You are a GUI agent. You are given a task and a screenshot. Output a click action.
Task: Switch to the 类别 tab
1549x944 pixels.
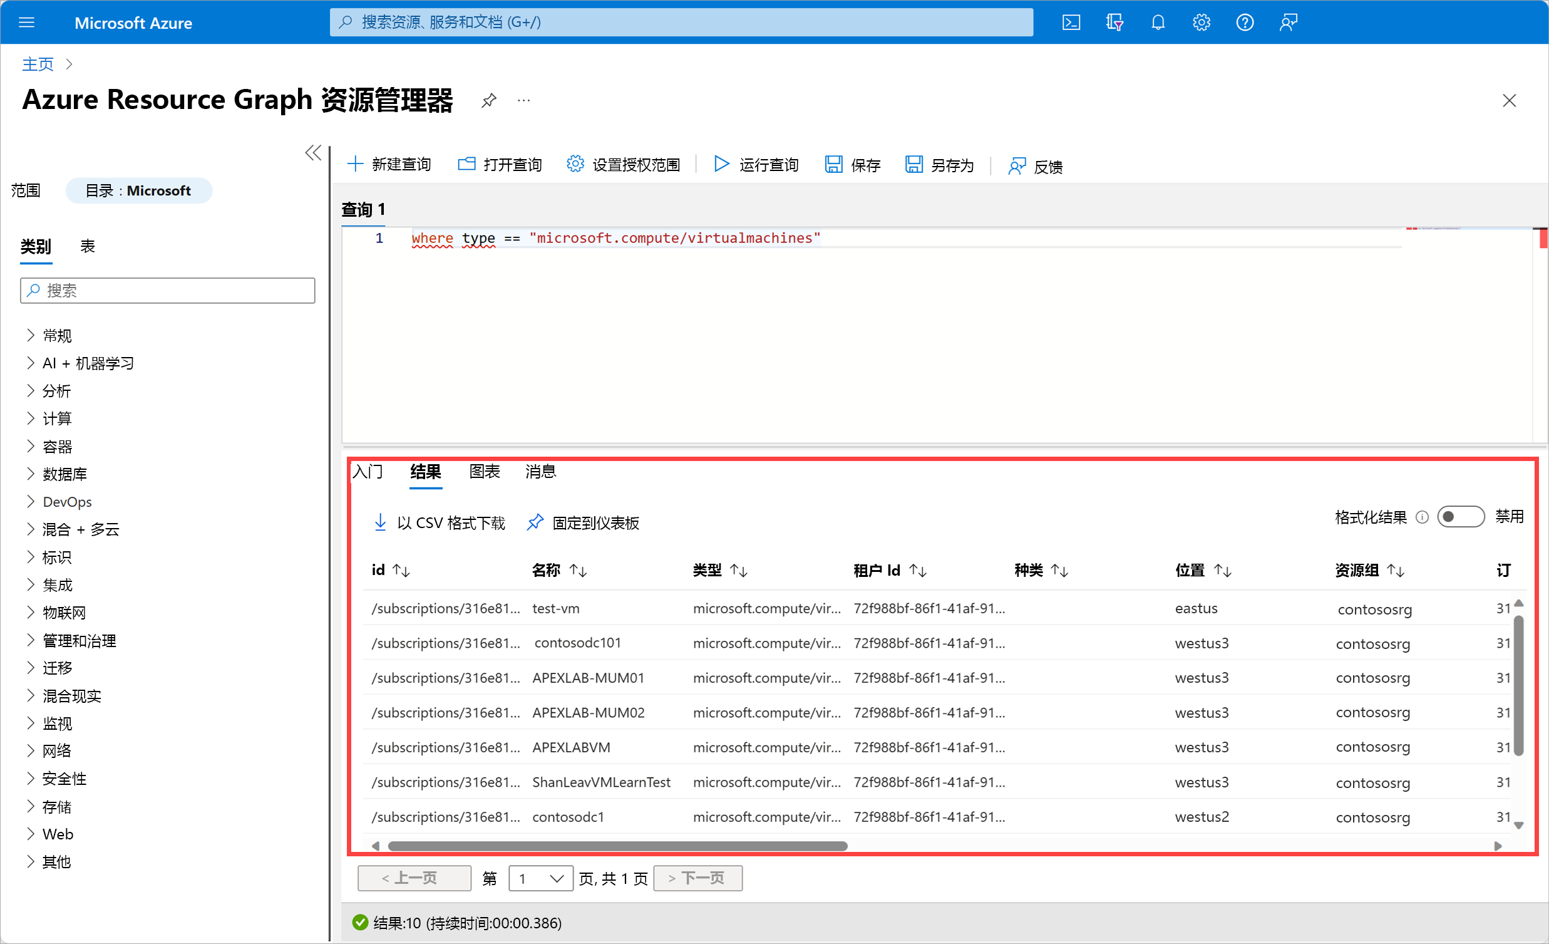(35, 246)
